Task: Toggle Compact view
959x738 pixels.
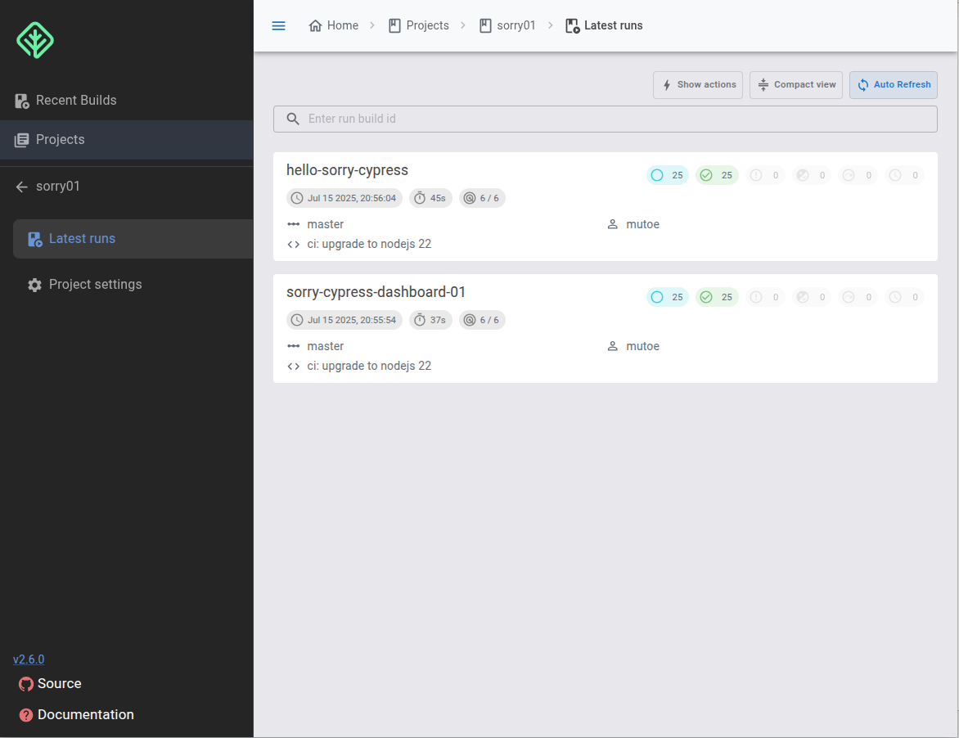Action: click(796, 85)
